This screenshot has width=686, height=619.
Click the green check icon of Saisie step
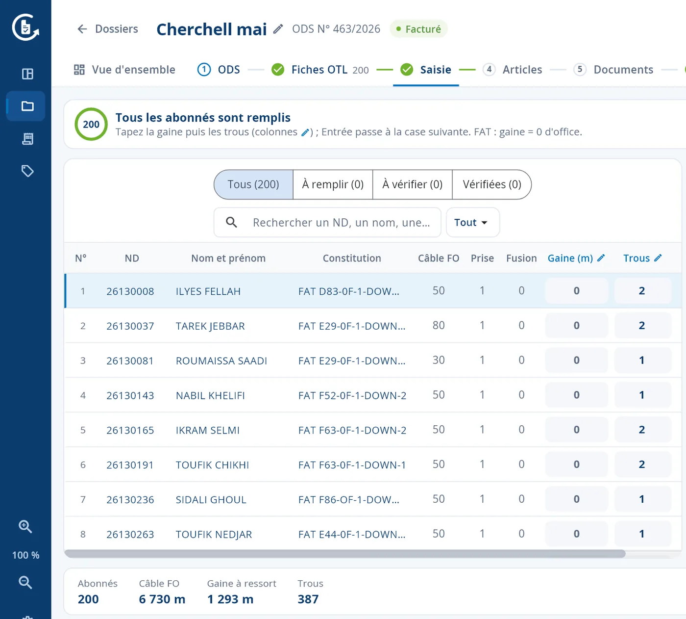[407, 70]
